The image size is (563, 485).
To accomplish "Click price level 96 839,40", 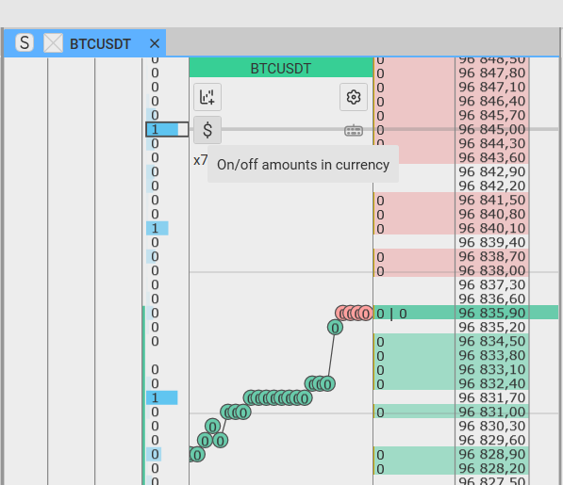I will [x=492, y=242].
